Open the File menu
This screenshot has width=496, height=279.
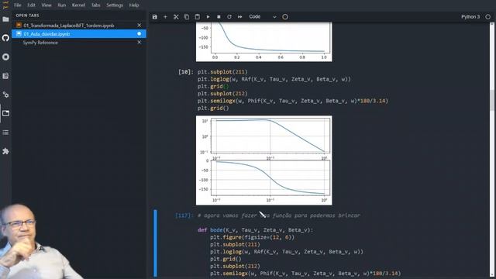click(x=17, y=5)
